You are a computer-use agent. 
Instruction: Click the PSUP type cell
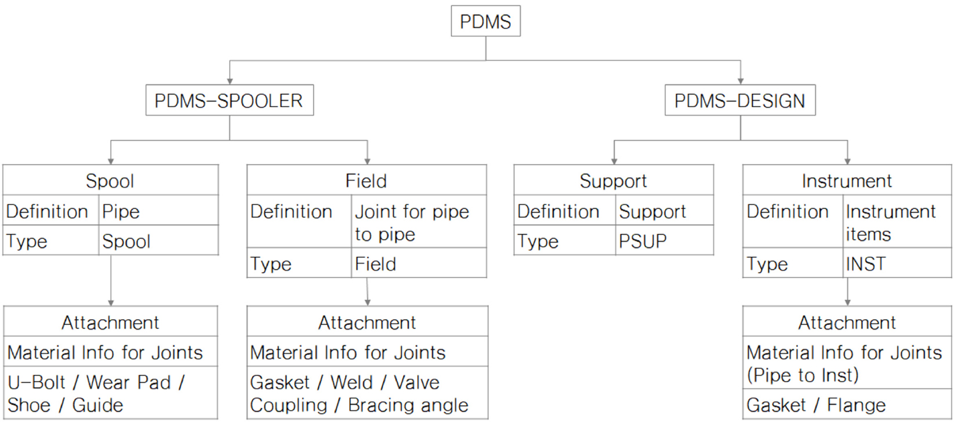pyautogui.click(x=665, y=240)
